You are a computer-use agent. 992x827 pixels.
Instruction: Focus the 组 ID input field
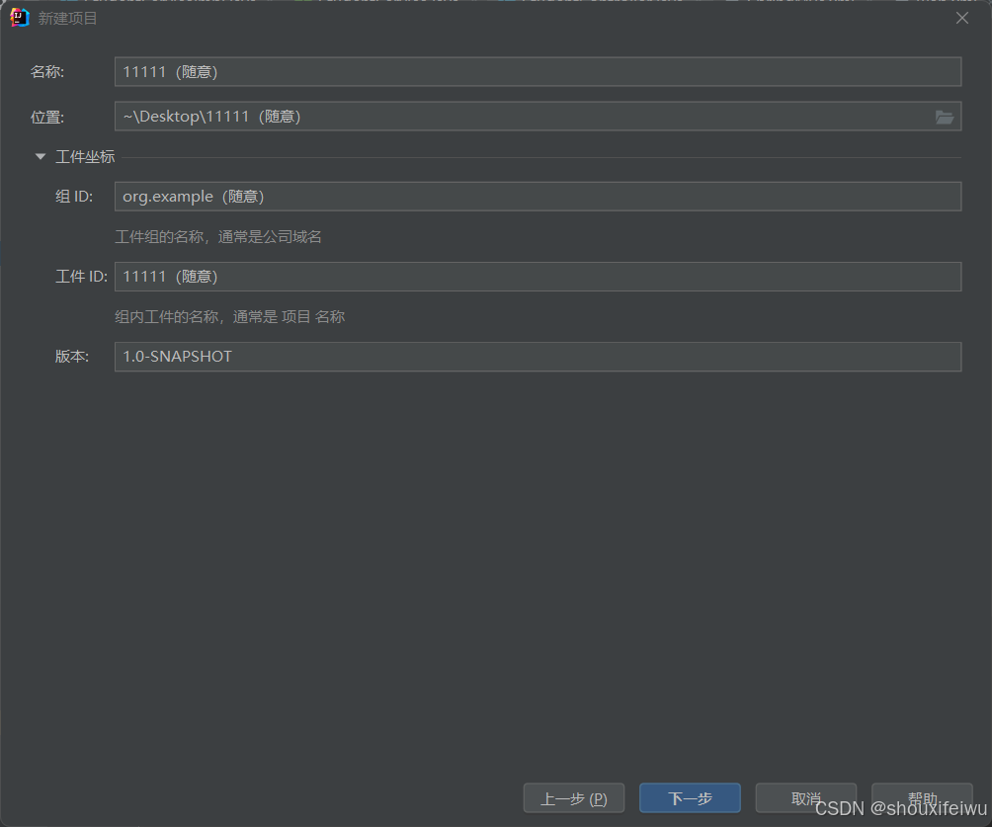(537, 197)
